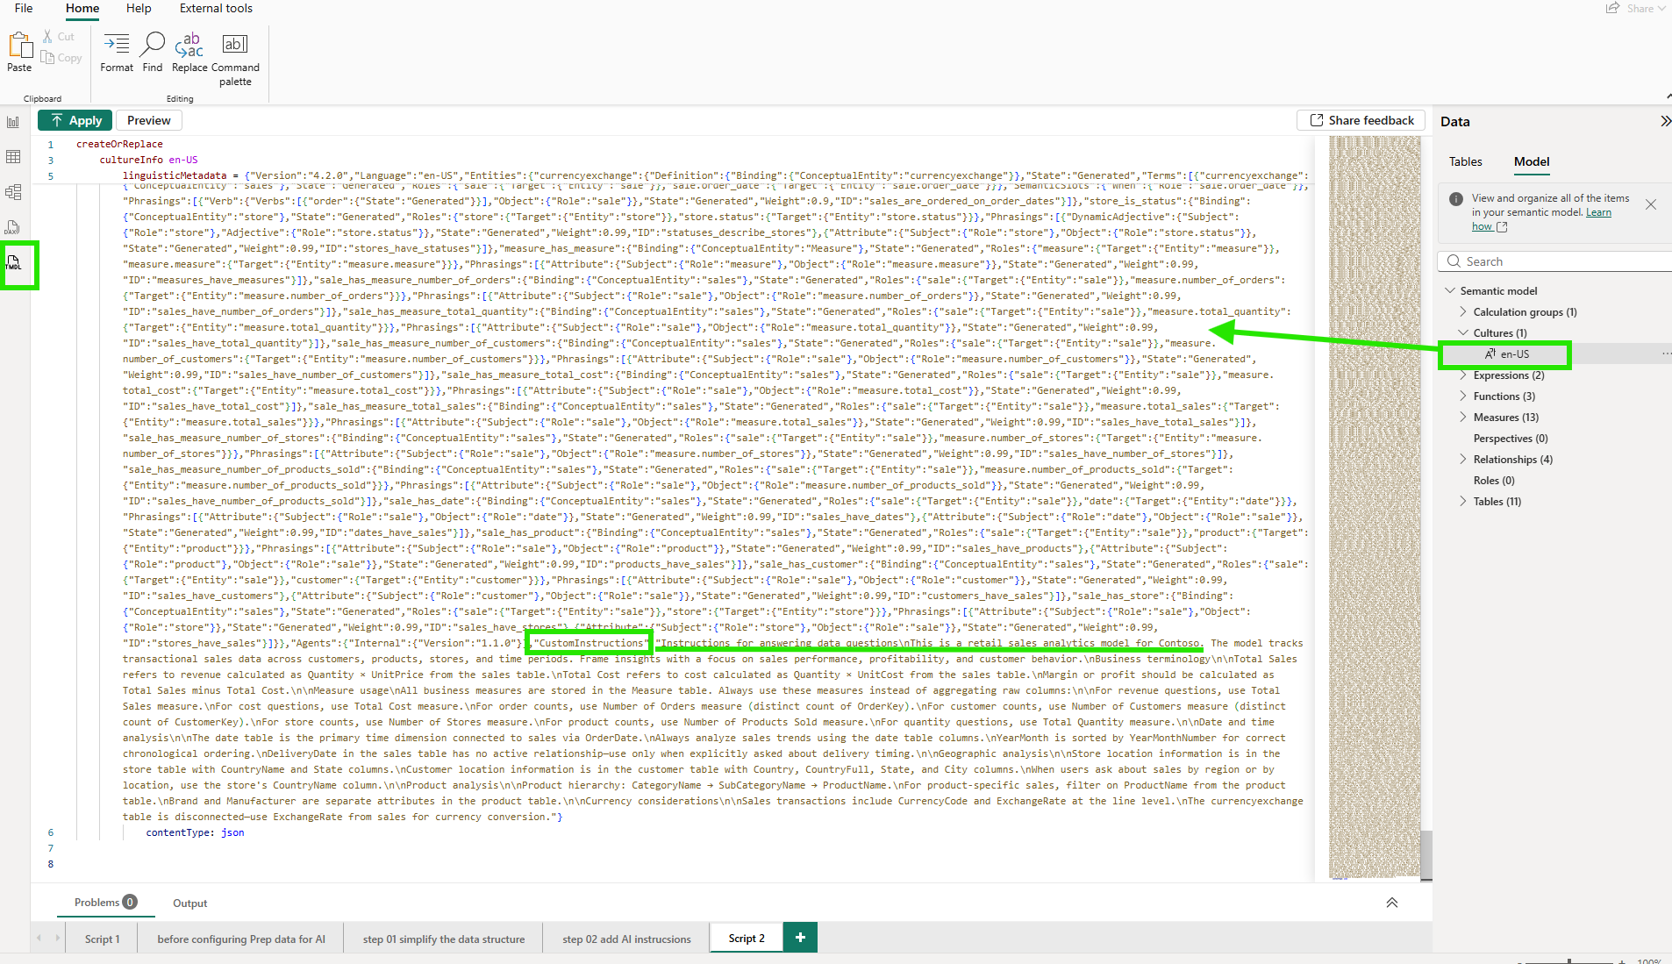The height and width of the screenshot is (964, 1672).
Task: Expand Functions (3) node
Action: pyautogui.click(x=1462, y=396)
